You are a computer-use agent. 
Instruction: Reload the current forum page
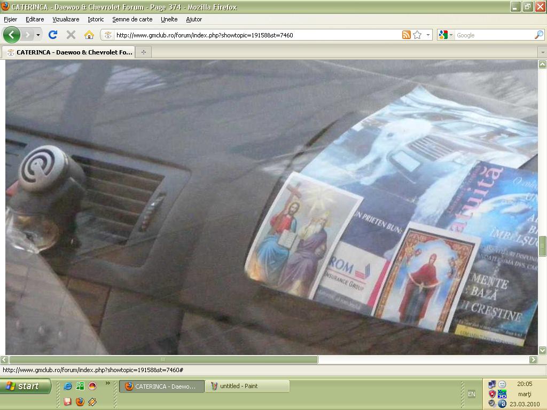[x=52, y=35]
